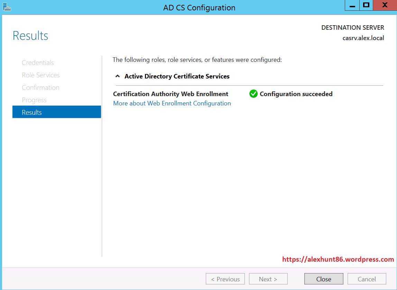
Task: Click the Certification Authority Web Enrollment label
Action: (x=170, y=94)
